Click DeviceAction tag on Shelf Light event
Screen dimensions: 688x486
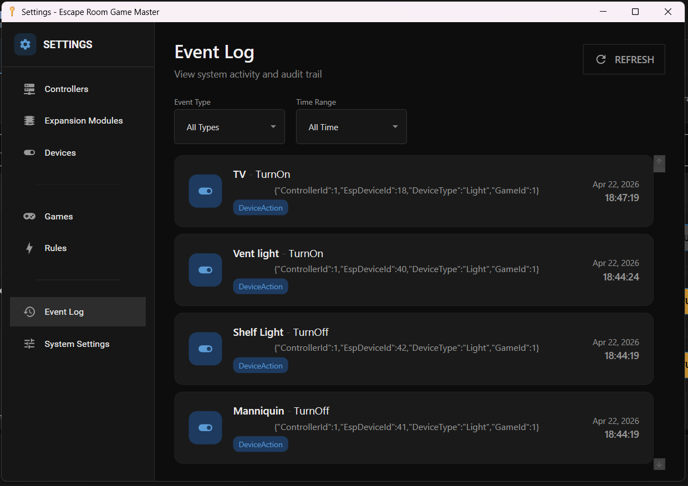tap(261, 366)
